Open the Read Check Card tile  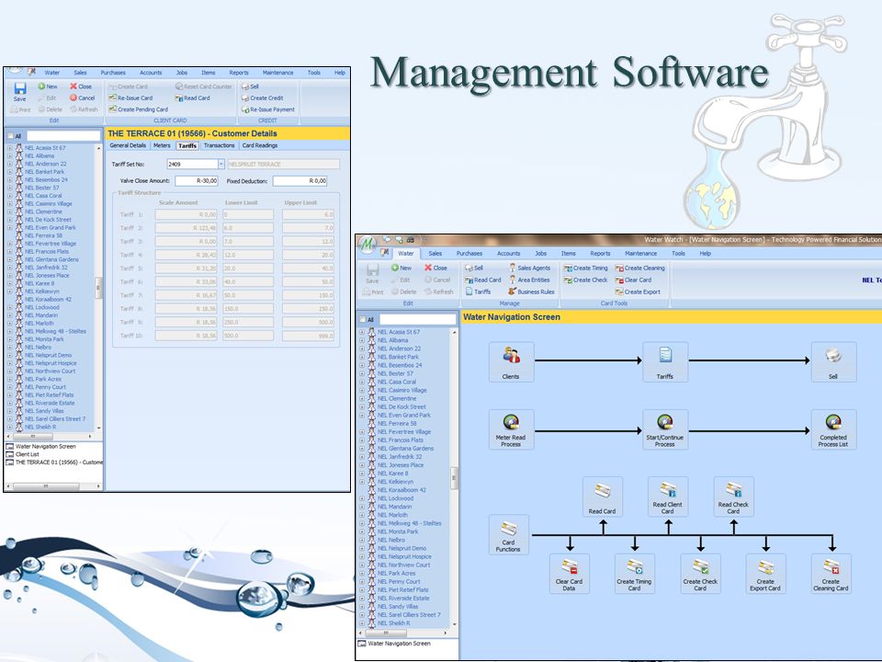click(733, 496)
